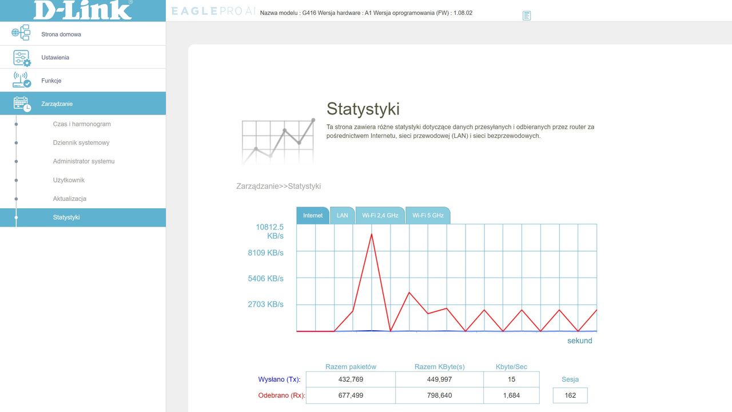Click the Statystyki chart illustration

(279, 140)
